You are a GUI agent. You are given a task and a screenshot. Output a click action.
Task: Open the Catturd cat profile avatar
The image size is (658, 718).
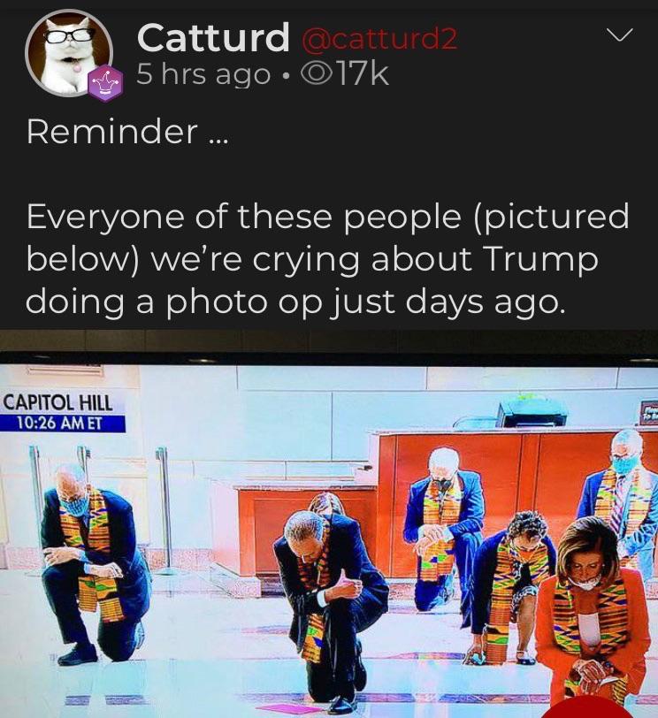coord(69,53)
